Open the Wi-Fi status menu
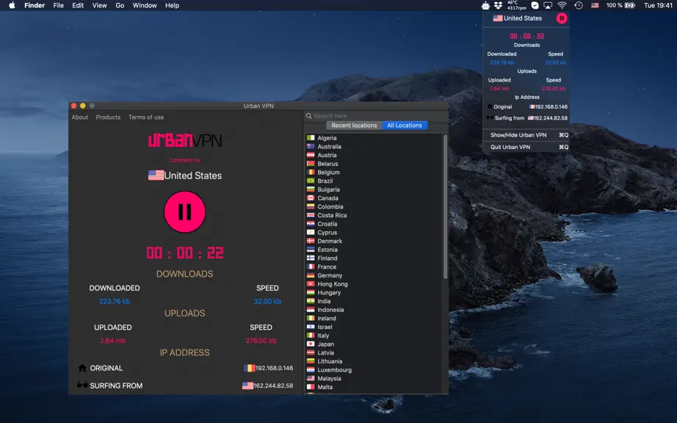This screenshot has width=677, height=423. tap(562, 6)
